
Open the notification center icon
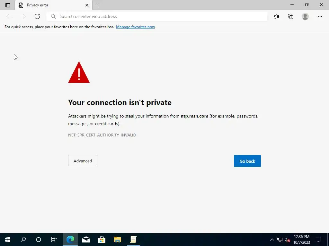[318, 240]
